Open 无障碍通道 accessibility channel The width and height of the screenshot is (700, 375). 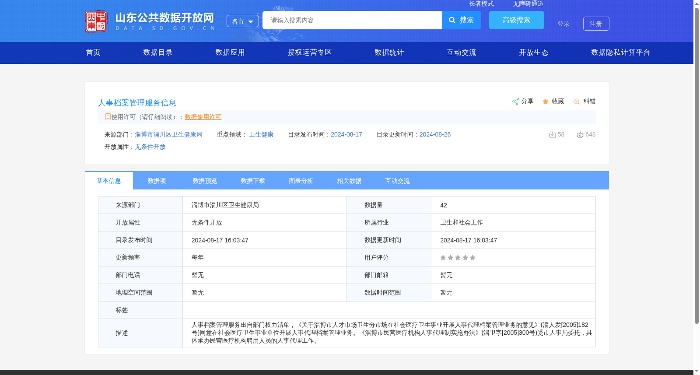pyautogui.click(x=528, y=4)
